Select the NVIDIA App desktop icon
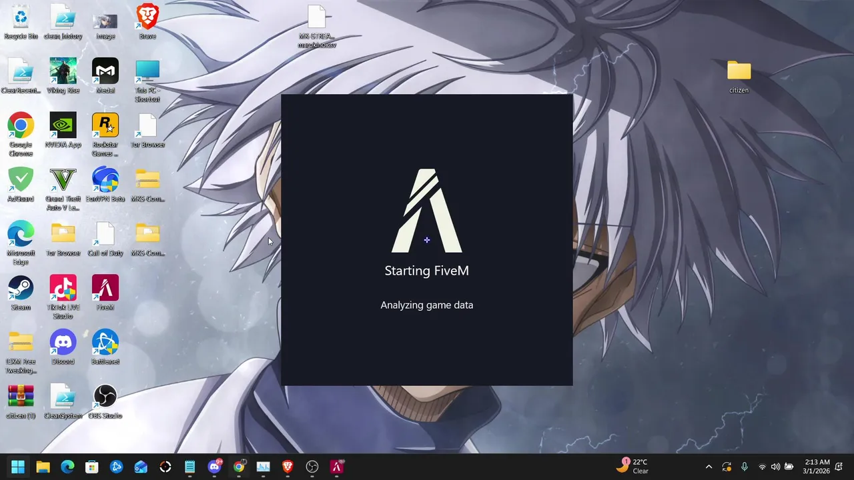This screenshot has height=480, width=854. (x=63, y=130)
